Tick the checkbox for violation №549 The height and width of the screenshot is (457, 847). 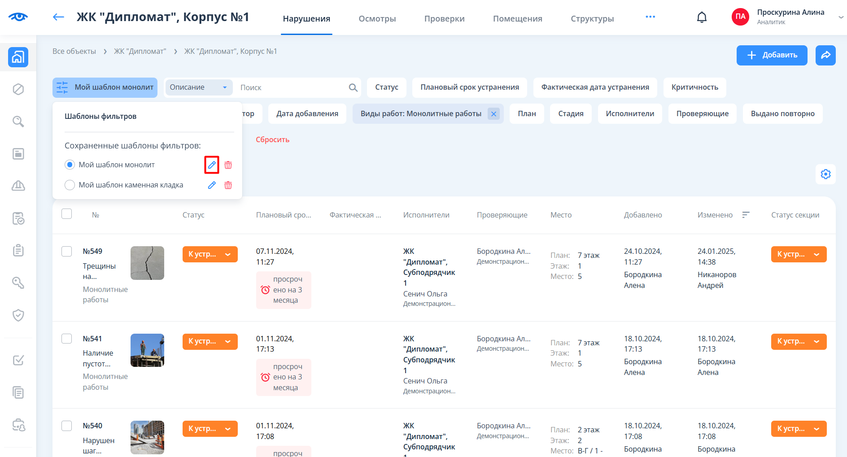(x=67, y=251)
